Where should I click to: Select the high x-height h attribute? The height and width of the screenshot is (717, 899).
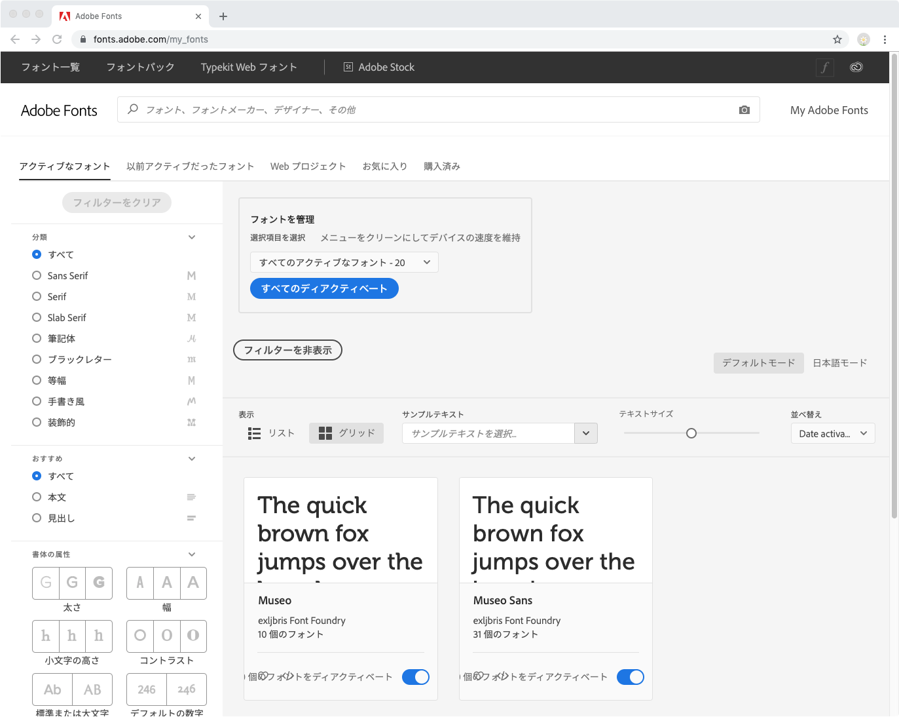click(99, 636)
